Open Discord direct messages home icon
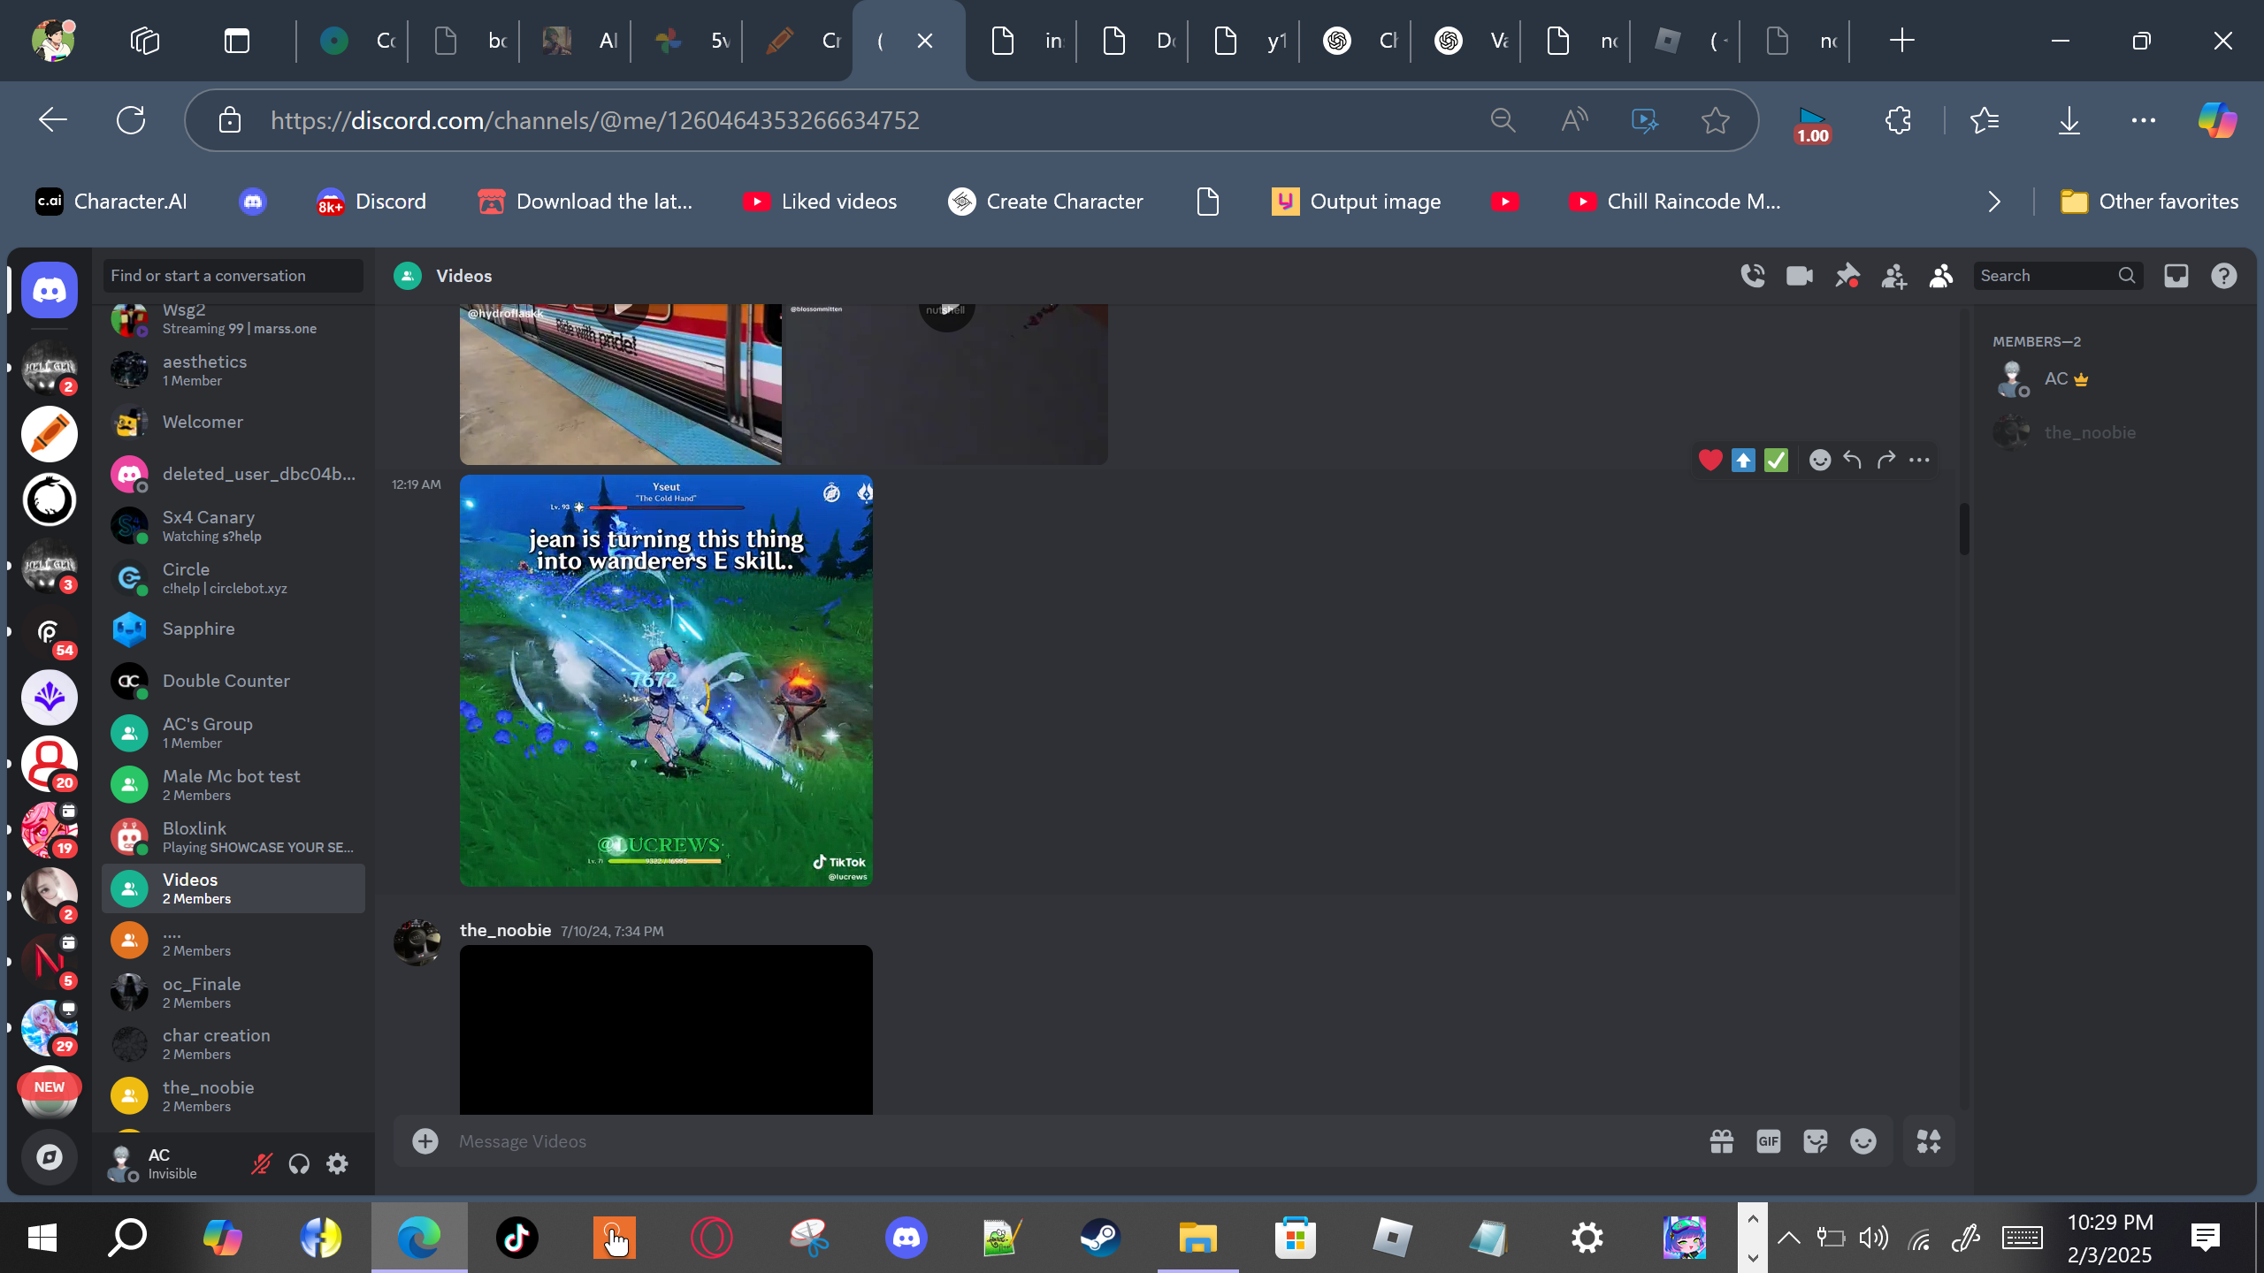Viewport: 2264px width, 1273px height. click(x=50, y=290)
